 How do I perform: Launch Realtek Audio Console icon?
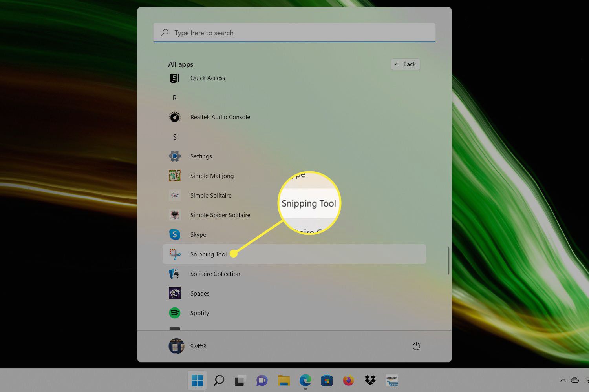click(x=175, y=117)
